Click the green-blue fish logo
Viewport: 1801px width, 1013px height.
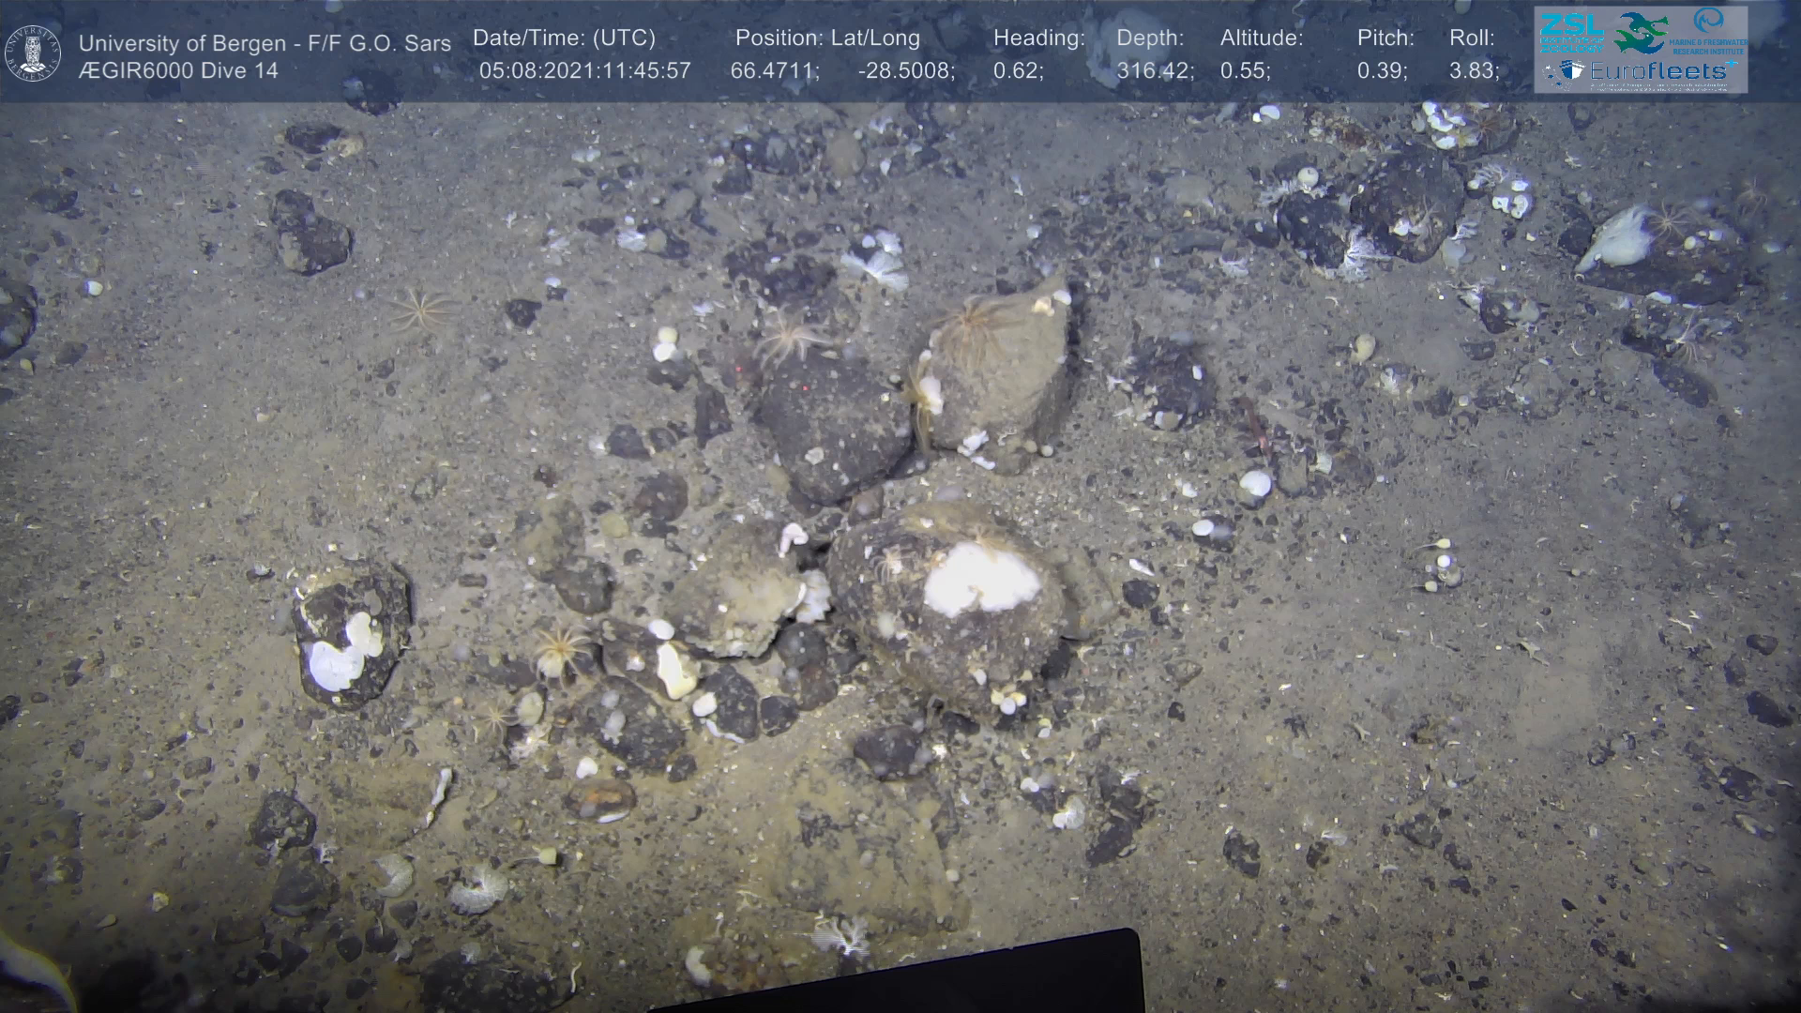(x=1641, y=32)
